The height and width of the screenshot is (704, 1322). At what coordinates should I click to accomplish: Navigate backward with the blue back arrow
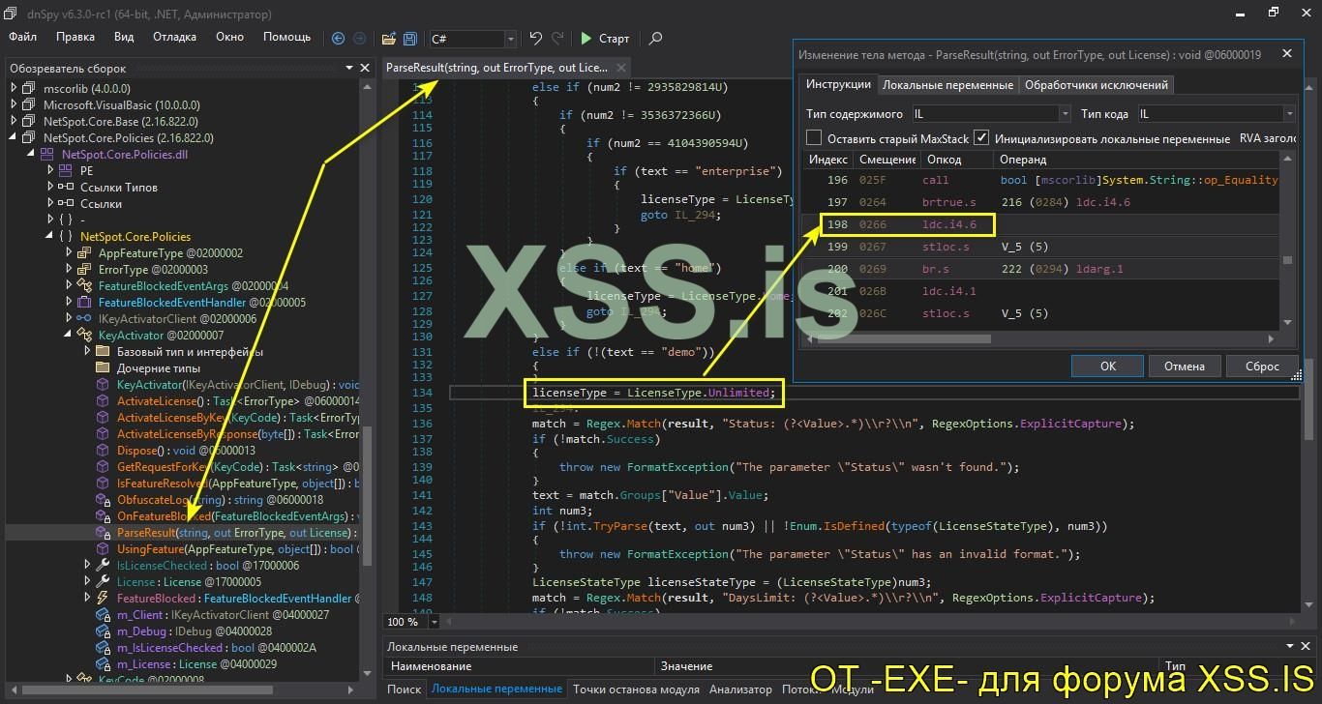[338, 39]
